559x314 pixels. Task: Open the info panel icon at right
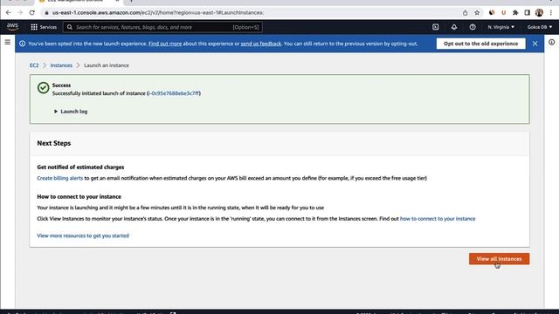(551, 43)
